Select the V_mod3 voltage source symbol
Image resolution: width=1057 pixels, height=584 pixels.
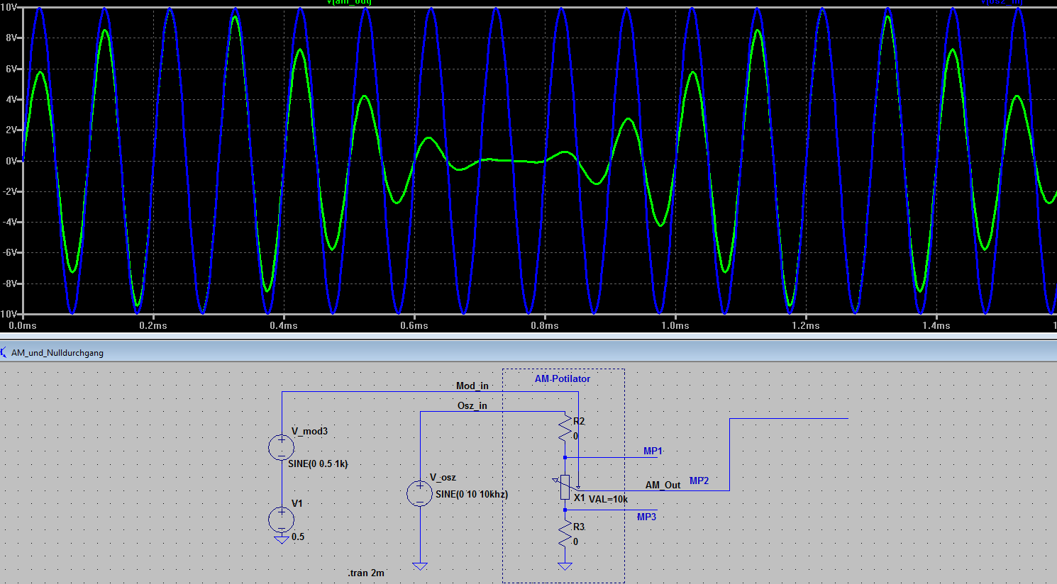282,447
